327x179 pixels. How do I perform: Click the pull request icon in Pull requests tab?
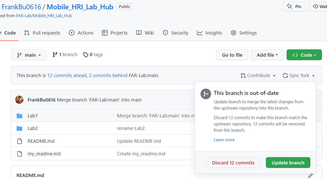pyautogui.click(x=27, y=33)
